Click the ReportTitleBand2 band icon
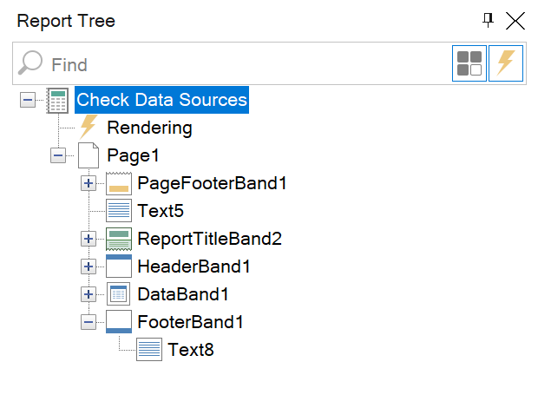 click(x=118, y=239)
